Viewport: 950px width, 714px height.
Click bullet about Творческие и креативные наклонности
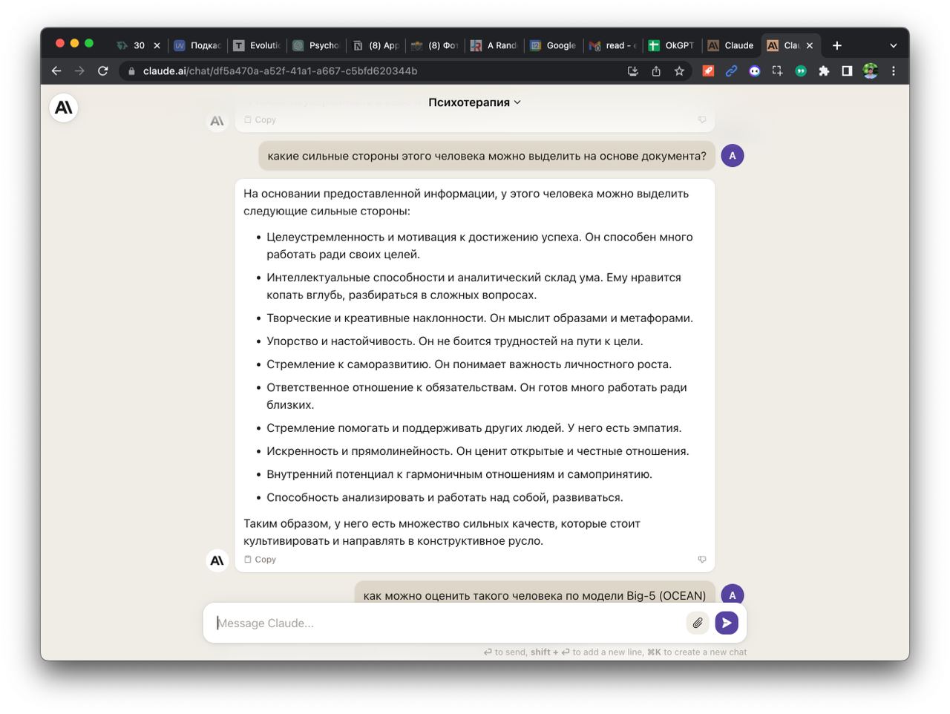coord(479,318)
